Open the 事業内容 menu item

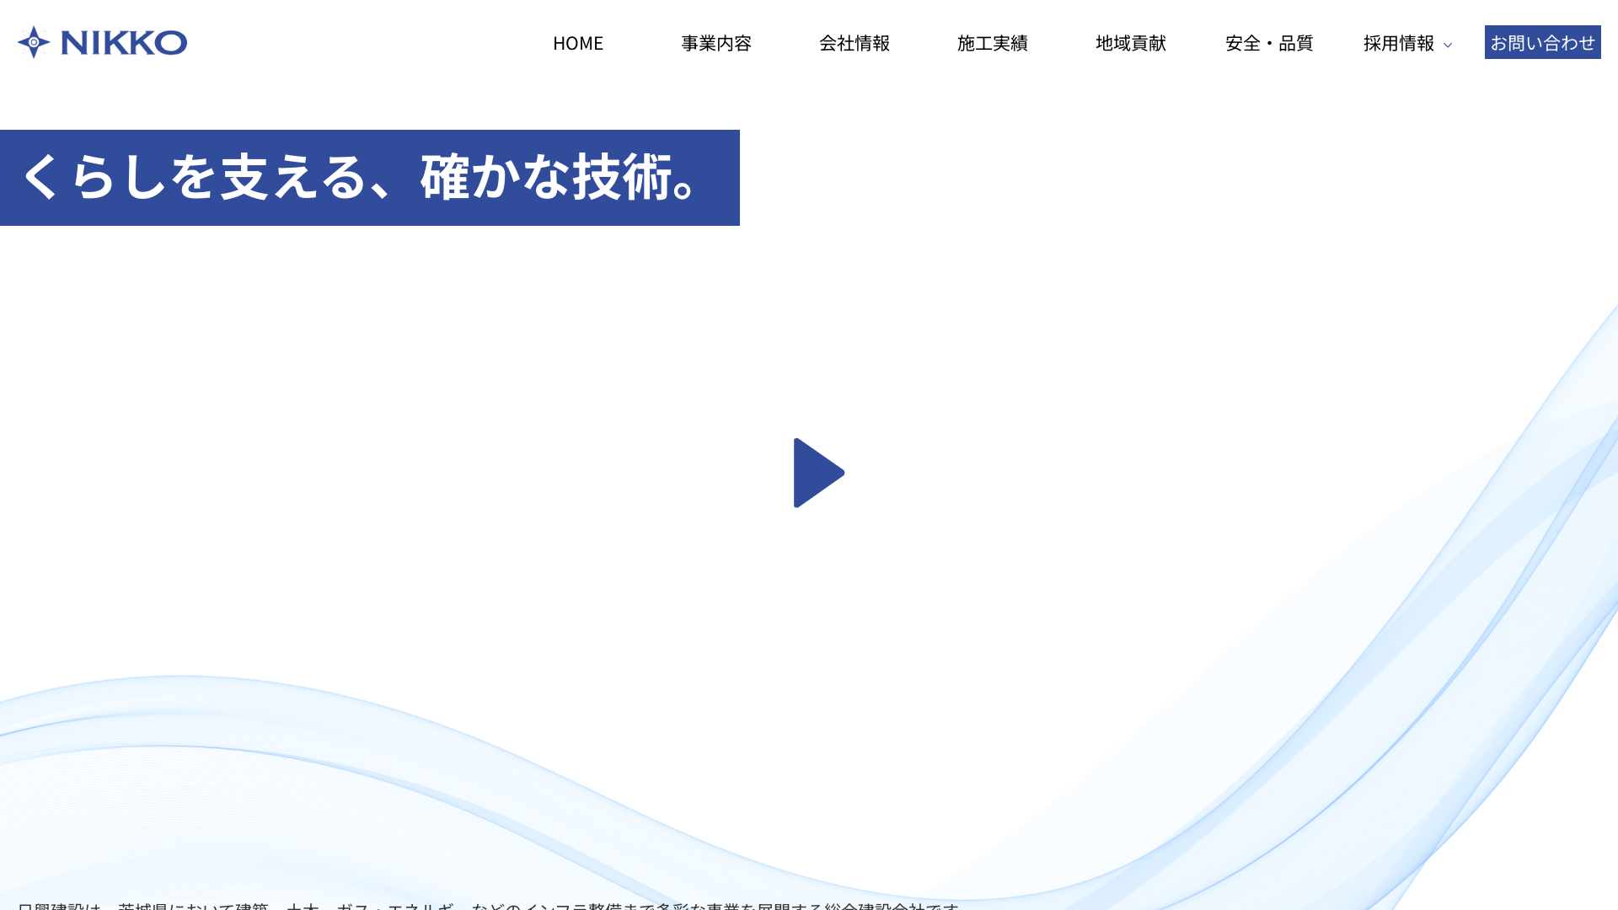(716, 43)
